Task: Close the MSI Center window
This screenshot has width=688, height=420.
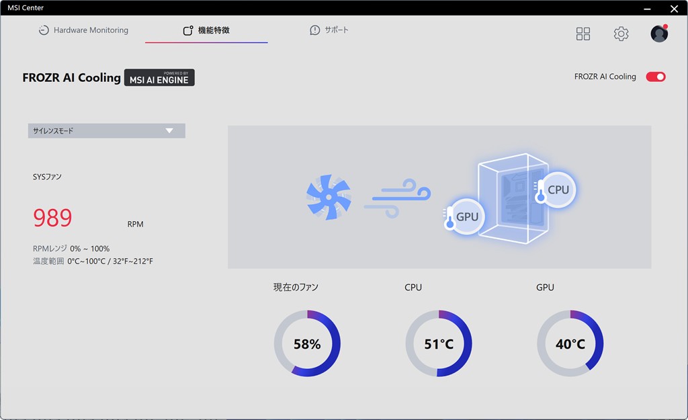Action: pos(674,8)
